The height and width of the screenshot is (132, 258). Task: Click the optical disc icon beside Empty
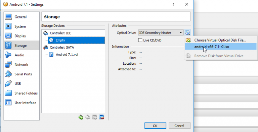point(51,40)
